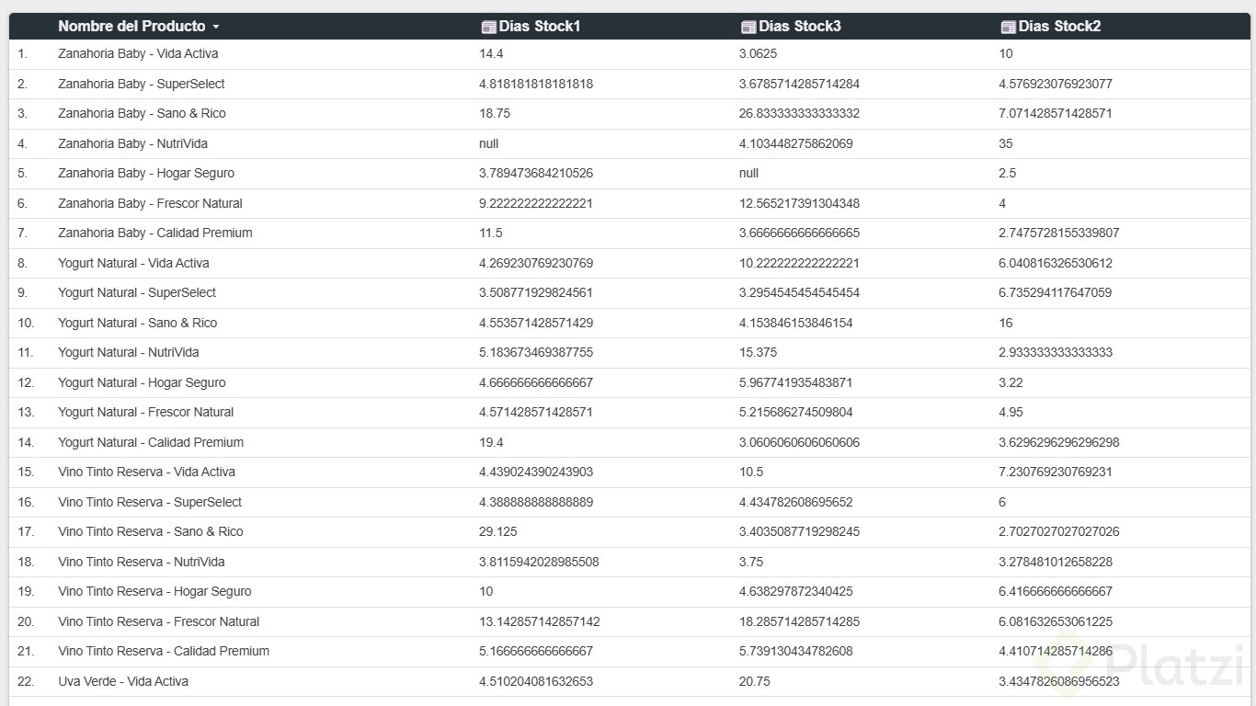This screenshot has height=706, width=1256.
Task: Click Vino Tinto Reserva - Sano & Rico cell
Action: 151,531
